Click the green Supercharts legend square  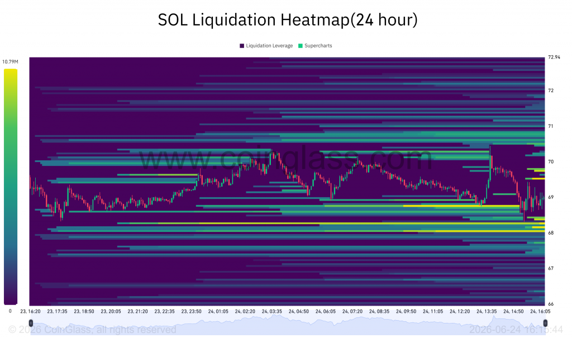point(301,46)
